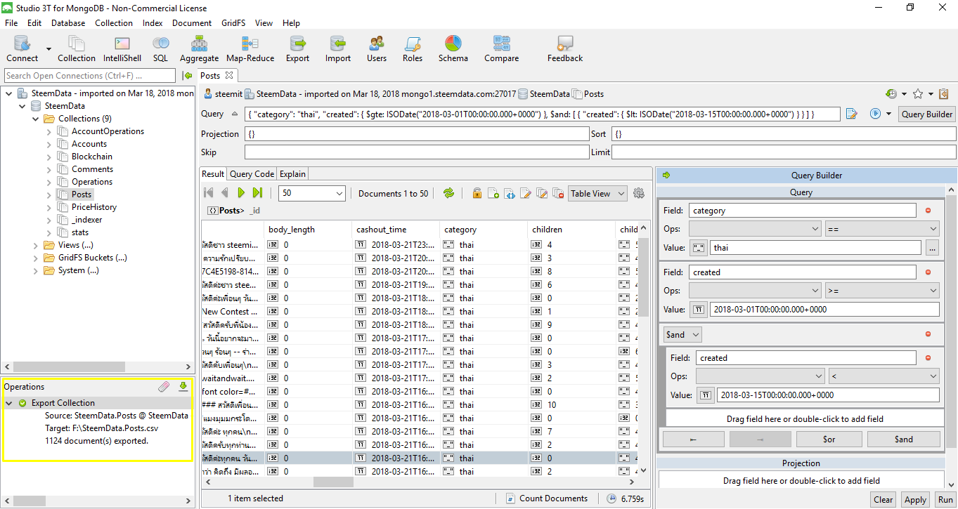958x509 pixels.
Task: Remove the selected document icon
Action: (x=558, y=193)
